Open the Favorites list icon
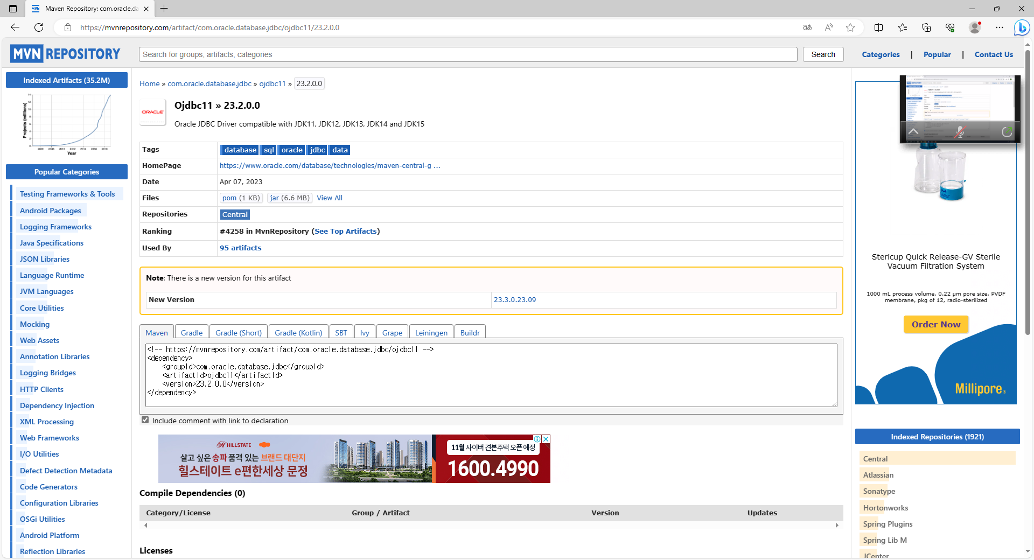This screenshot has height=560, width=1034. (x=903, y=27)
